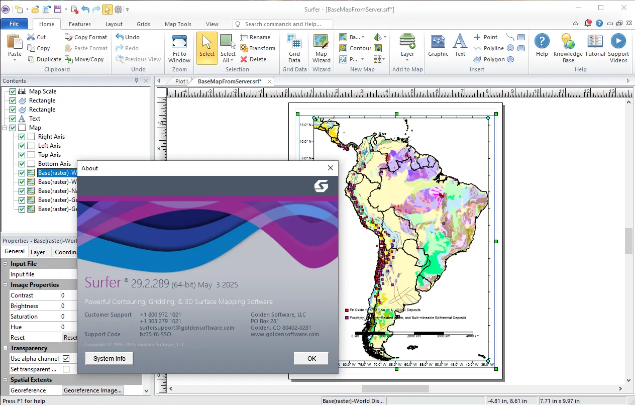Switch to the Layout ribbon tab

114,24
